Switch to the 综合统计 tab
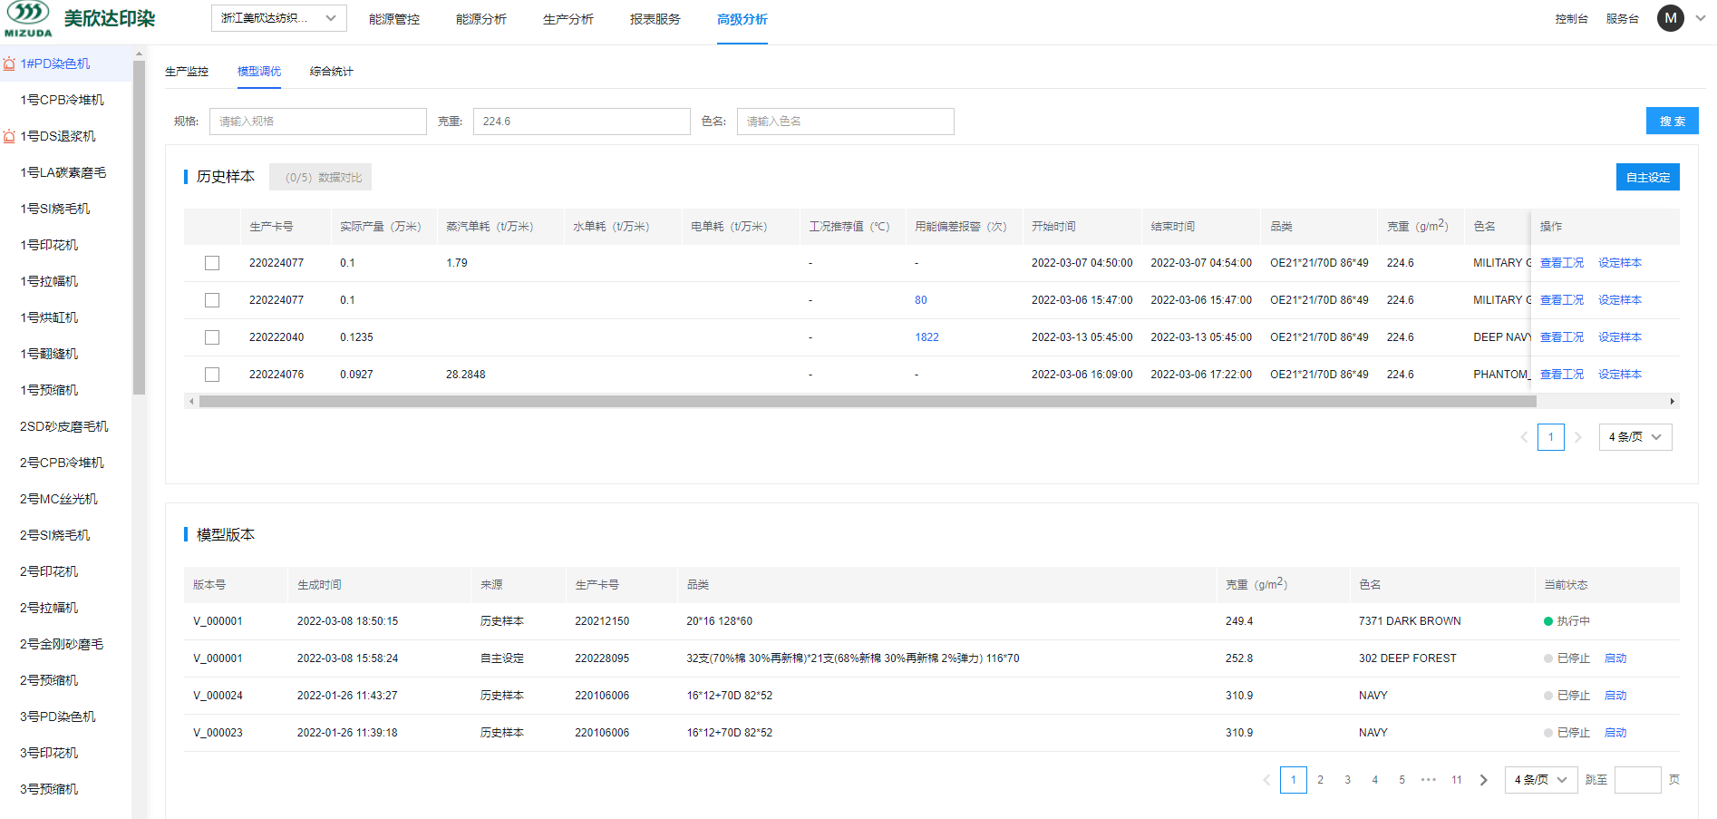 (331, 72)
